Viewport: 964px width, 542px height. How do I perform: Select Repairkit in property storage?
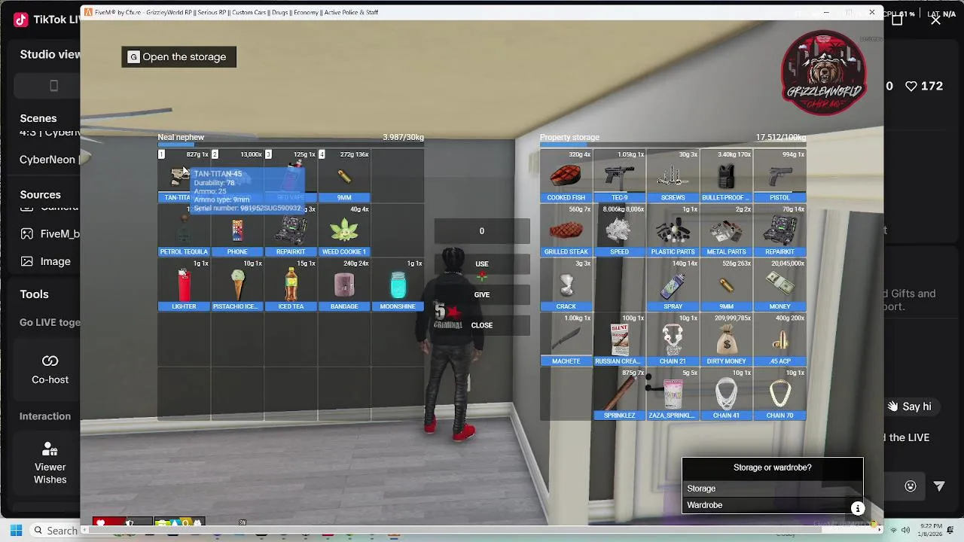click(779, 230)
